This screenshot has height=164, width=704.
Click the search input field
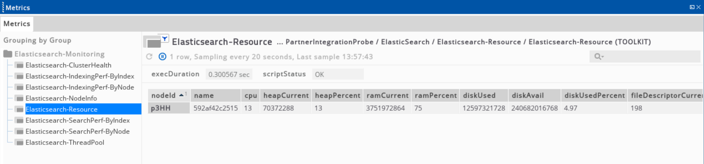[651, 57]
